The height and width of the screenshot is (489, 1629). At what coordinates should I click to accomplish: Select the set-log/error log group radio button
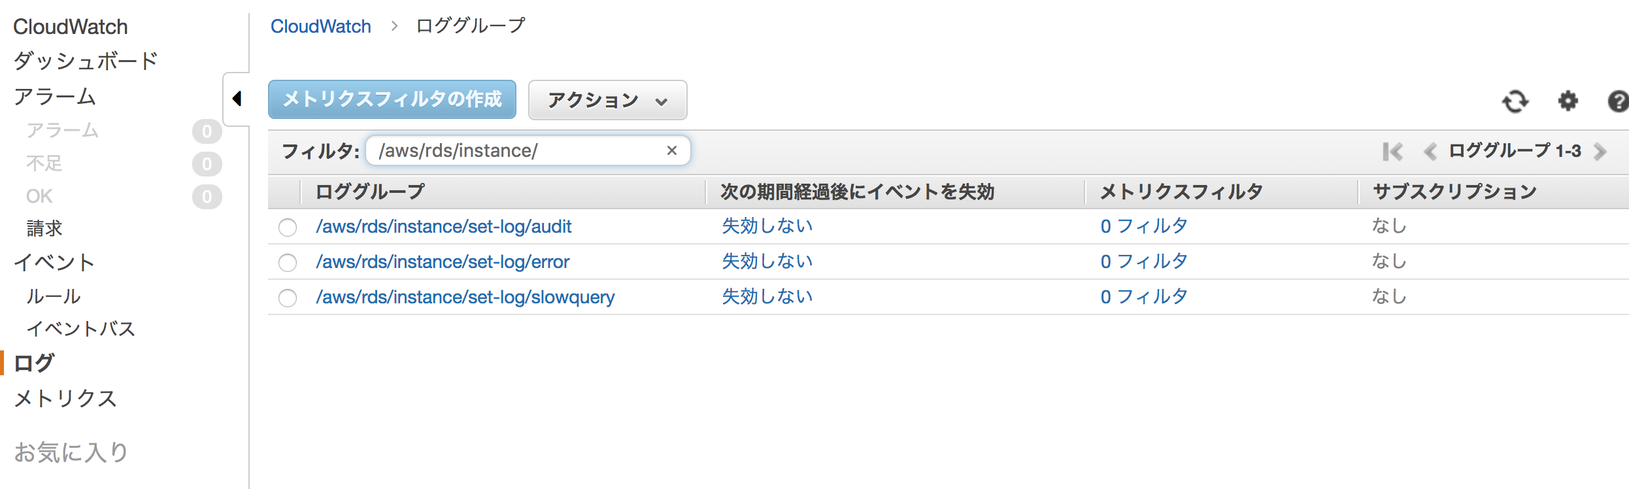pyautogui.click(x=288, y=262)
